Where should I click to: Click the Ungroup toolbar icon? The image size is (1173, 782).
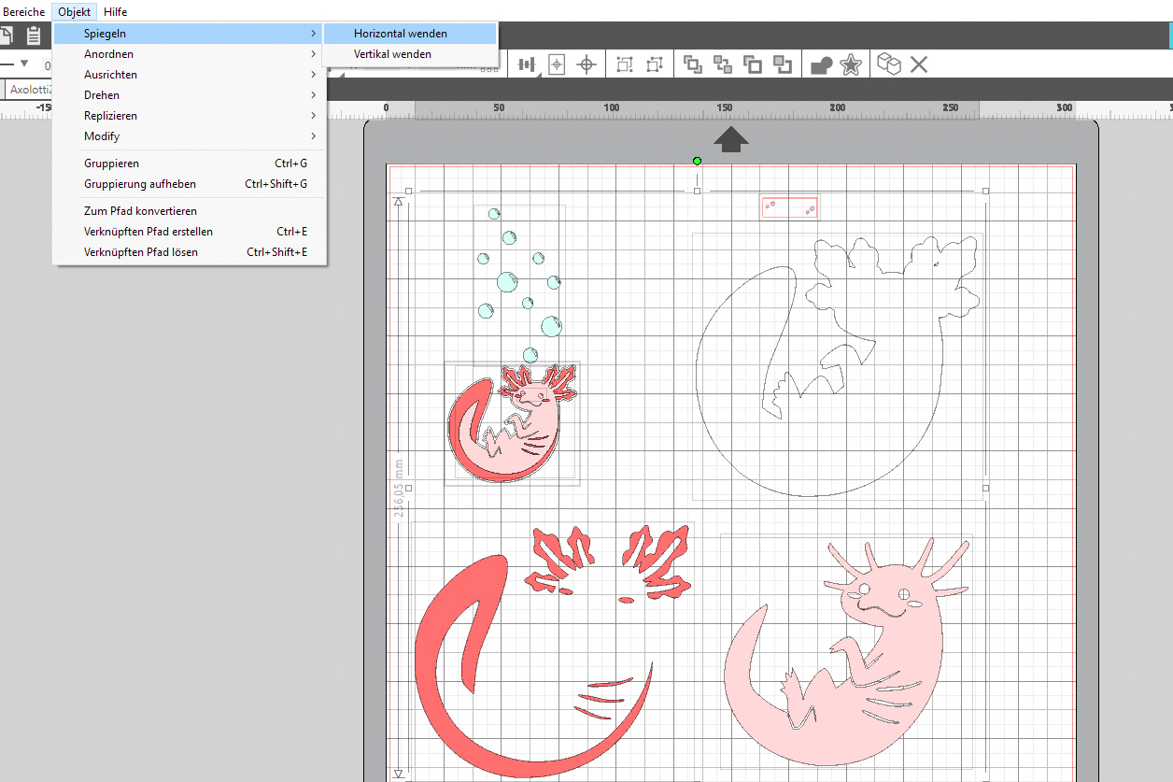(x=654, y=64)
